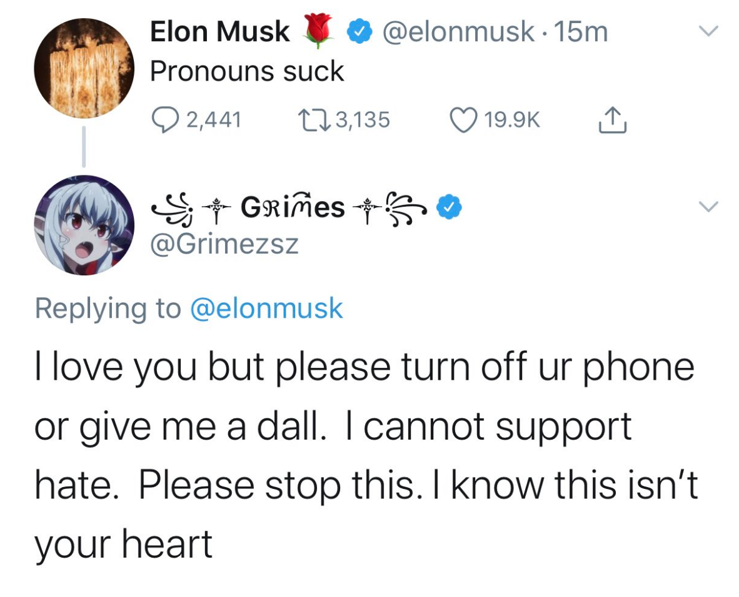Expand the dropdown chevron on Elon's tweet

point(707,32)
